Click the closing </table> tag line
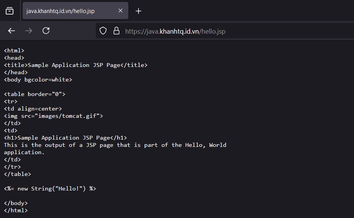 point(17,174)
